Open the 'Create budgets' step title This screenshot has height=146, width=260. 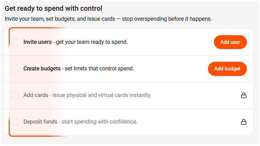42,69
